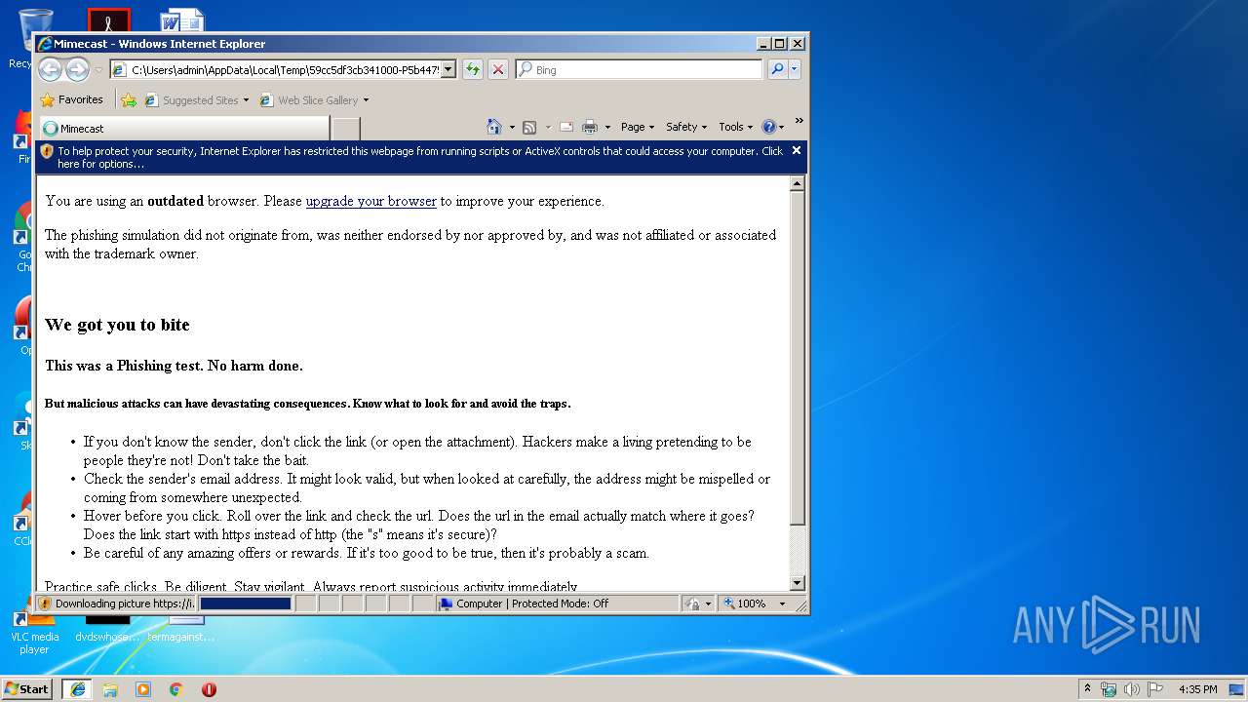Click the download progress bar in status bar
The width and height of the screenshot is (1248, 702).
[246, 604]
